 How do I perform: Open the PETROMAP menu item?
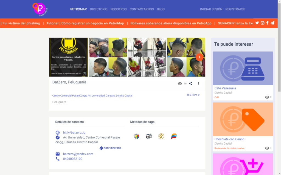point(78,9)
